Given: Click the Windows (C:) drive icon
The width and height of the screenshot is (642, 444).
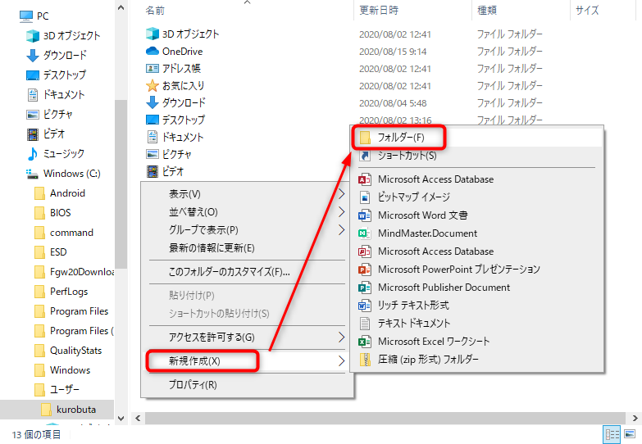Looking at the screenshot, I should tap(32, 174).
